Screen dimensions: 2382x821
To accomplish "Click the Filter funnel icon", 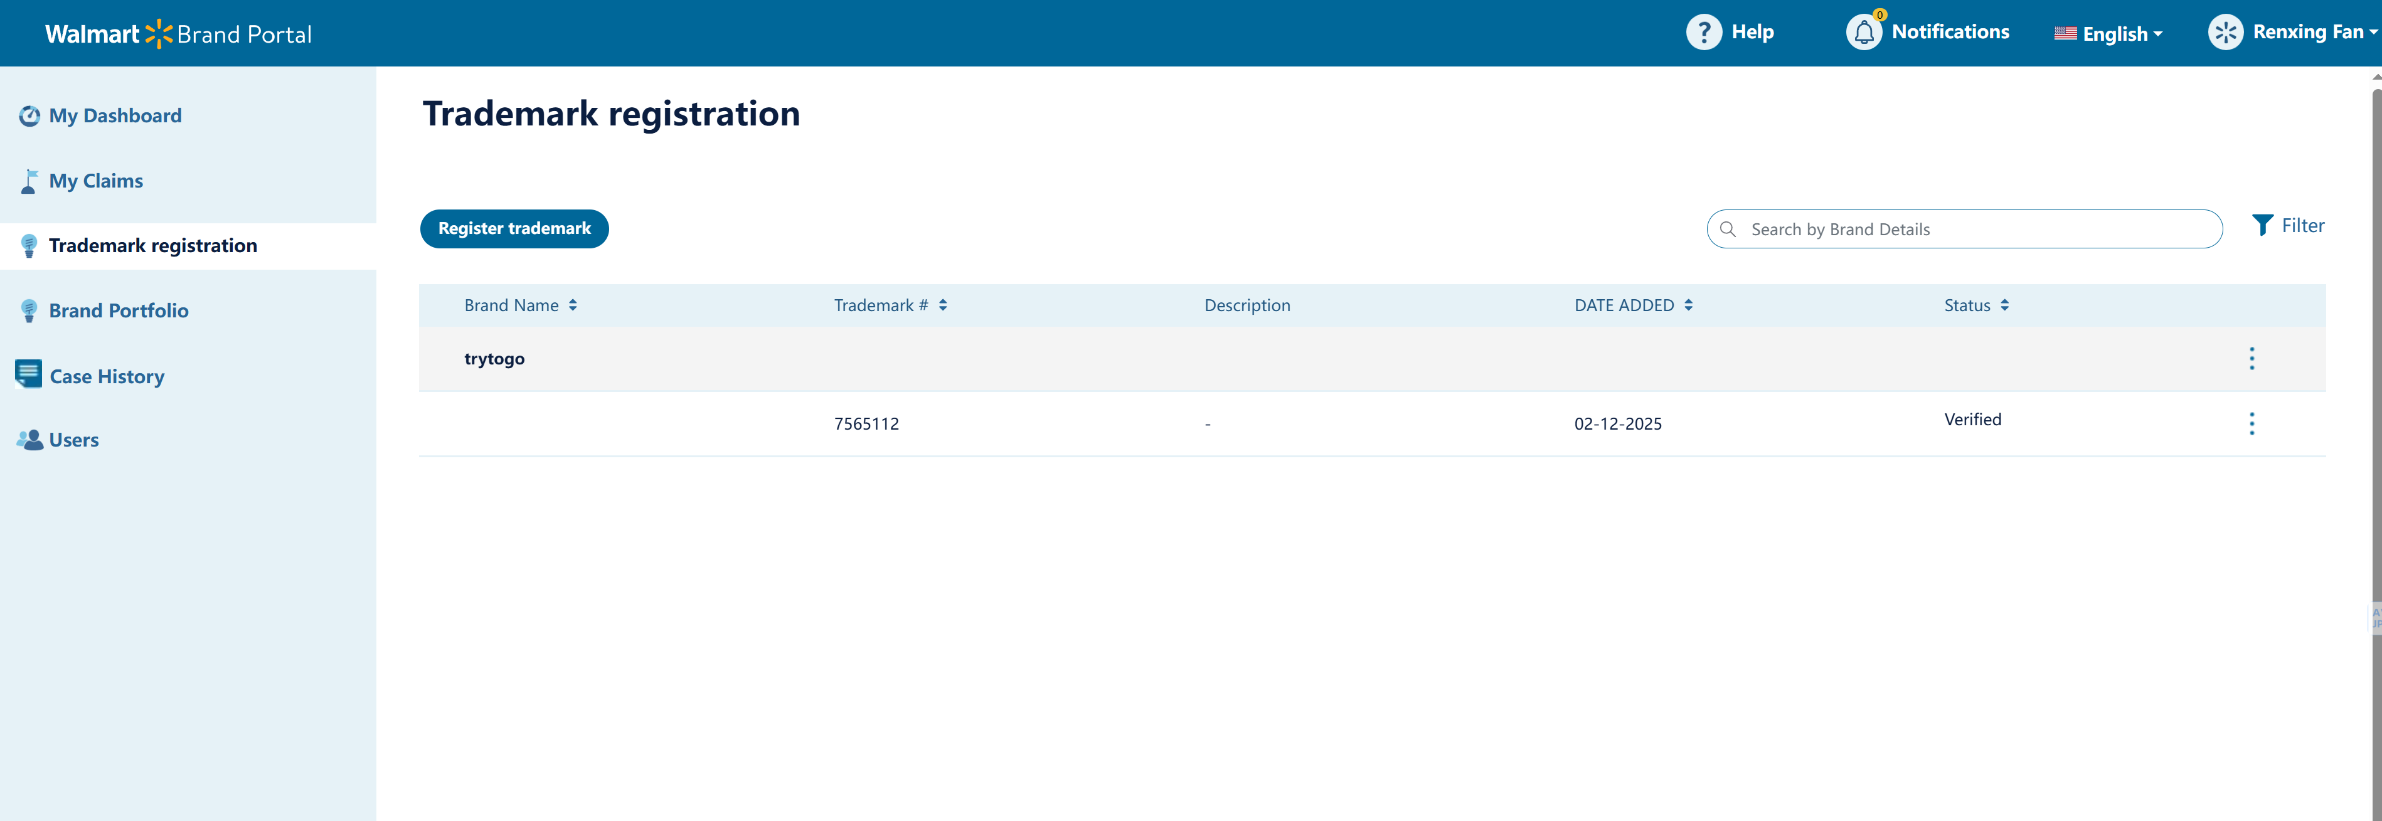I will coord(2262,226).
